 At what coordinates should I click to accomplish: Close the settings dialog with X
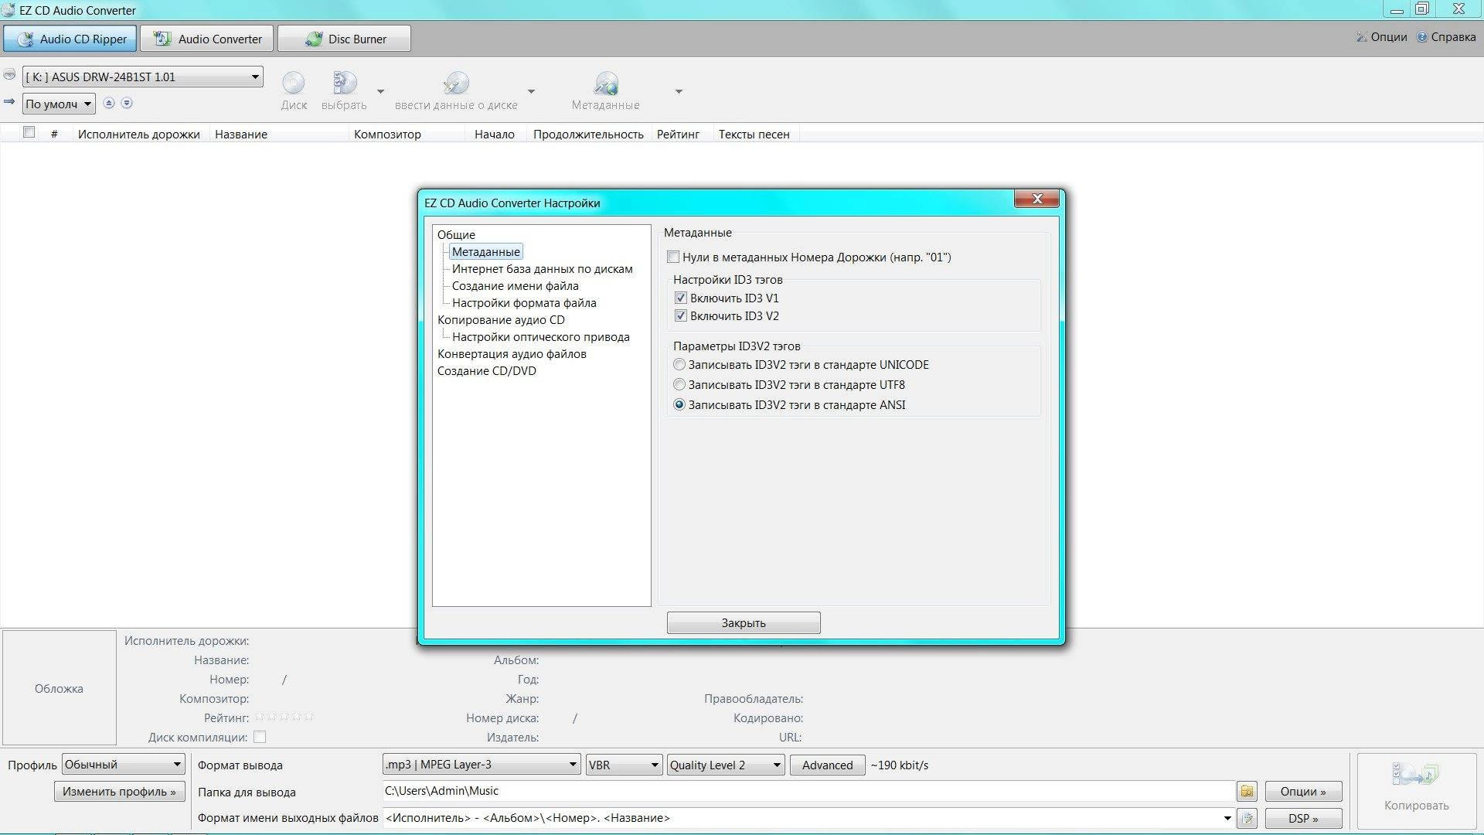1037,199
